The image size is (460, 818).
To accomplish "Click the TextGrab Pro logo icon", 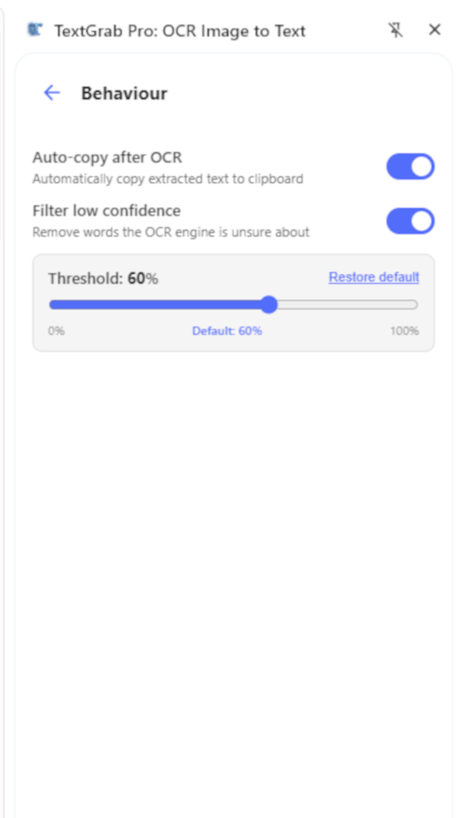I will [x=35, y=30].
